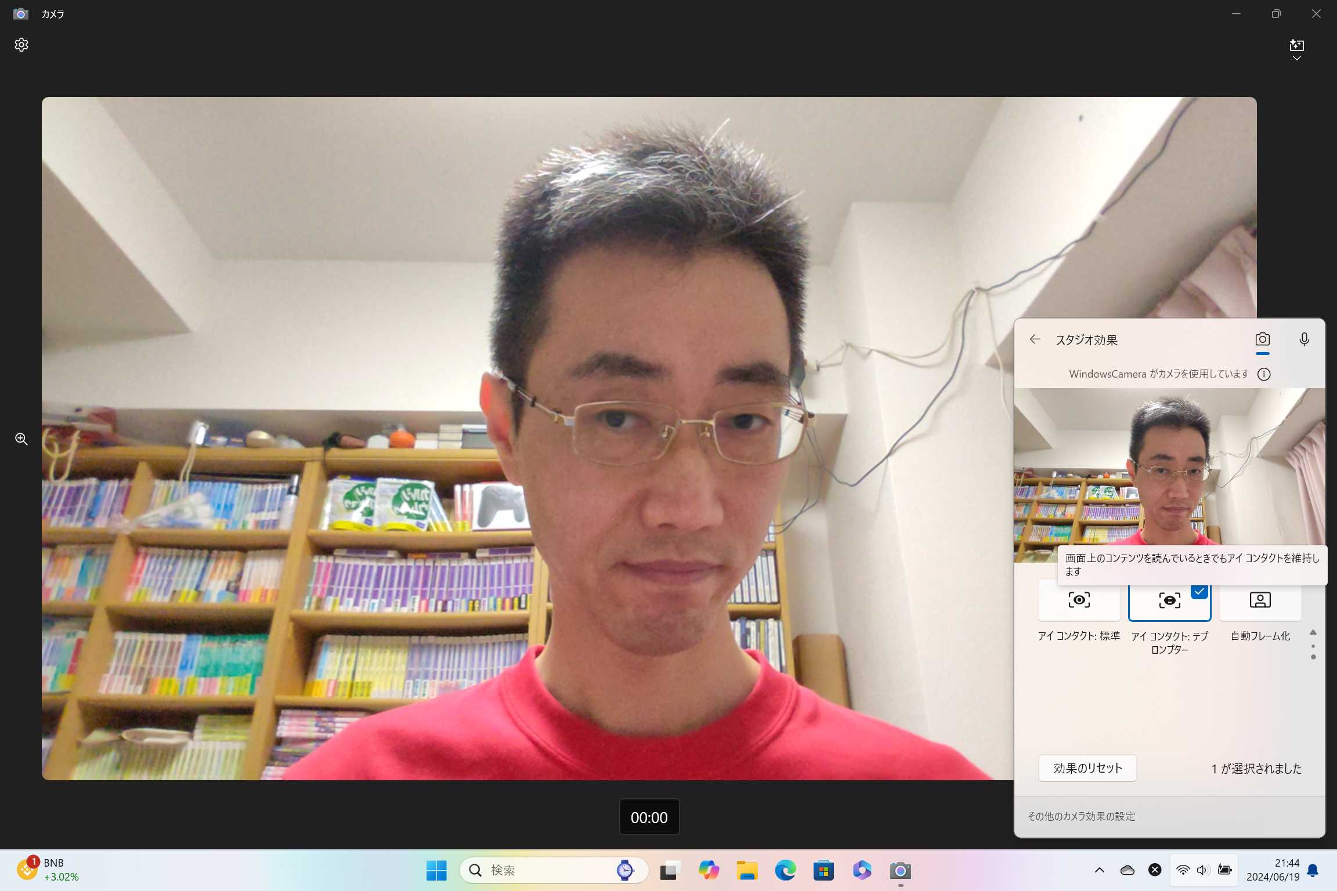The width and height of the screenshot is (1337, 891).
Task: Enable the アイコンタクト: 標準 effect
Action: click(x=1078, y=600)
